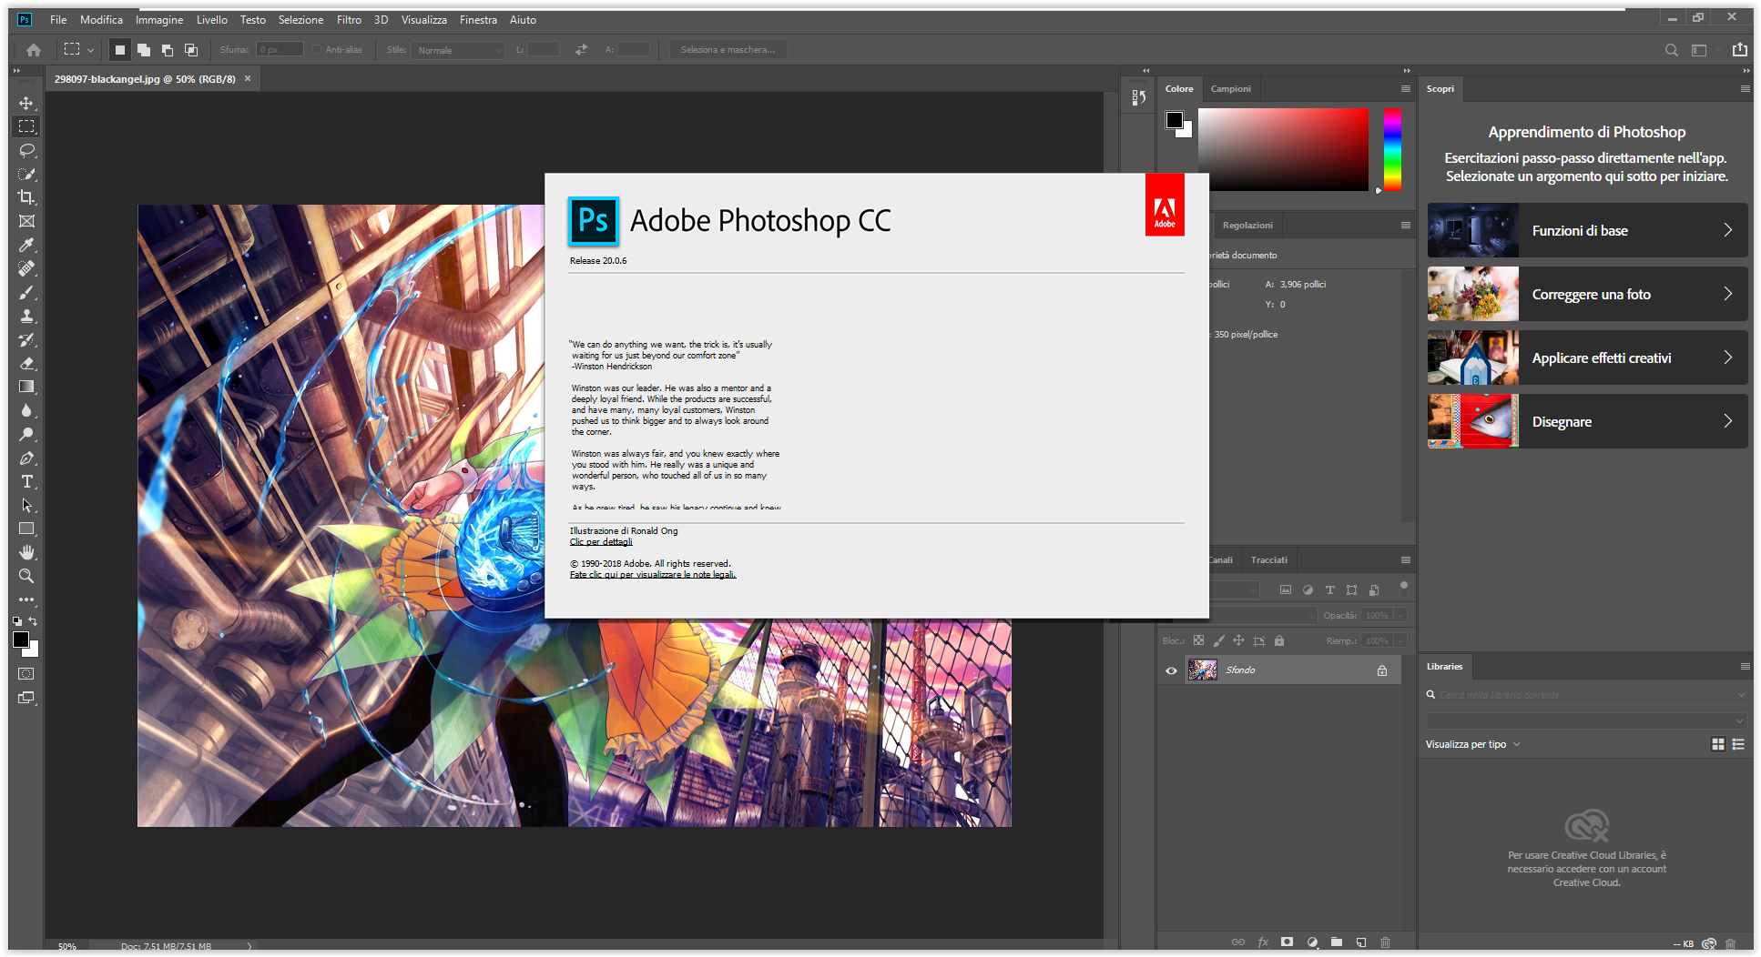Choose Subtract from selection mode button
The image size is (1761, 957).
168,50
